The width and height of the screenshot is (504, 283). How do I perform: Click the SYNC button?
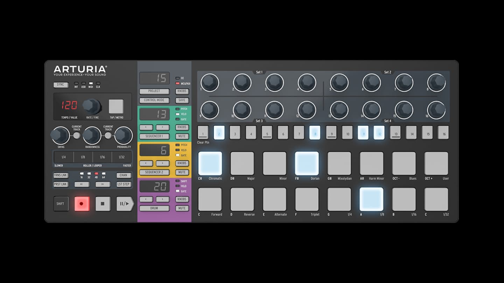(x=61, y=85)
